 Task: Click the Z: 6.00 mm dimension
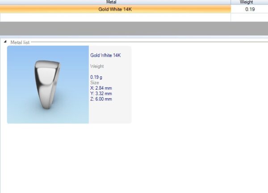[101, 99]
